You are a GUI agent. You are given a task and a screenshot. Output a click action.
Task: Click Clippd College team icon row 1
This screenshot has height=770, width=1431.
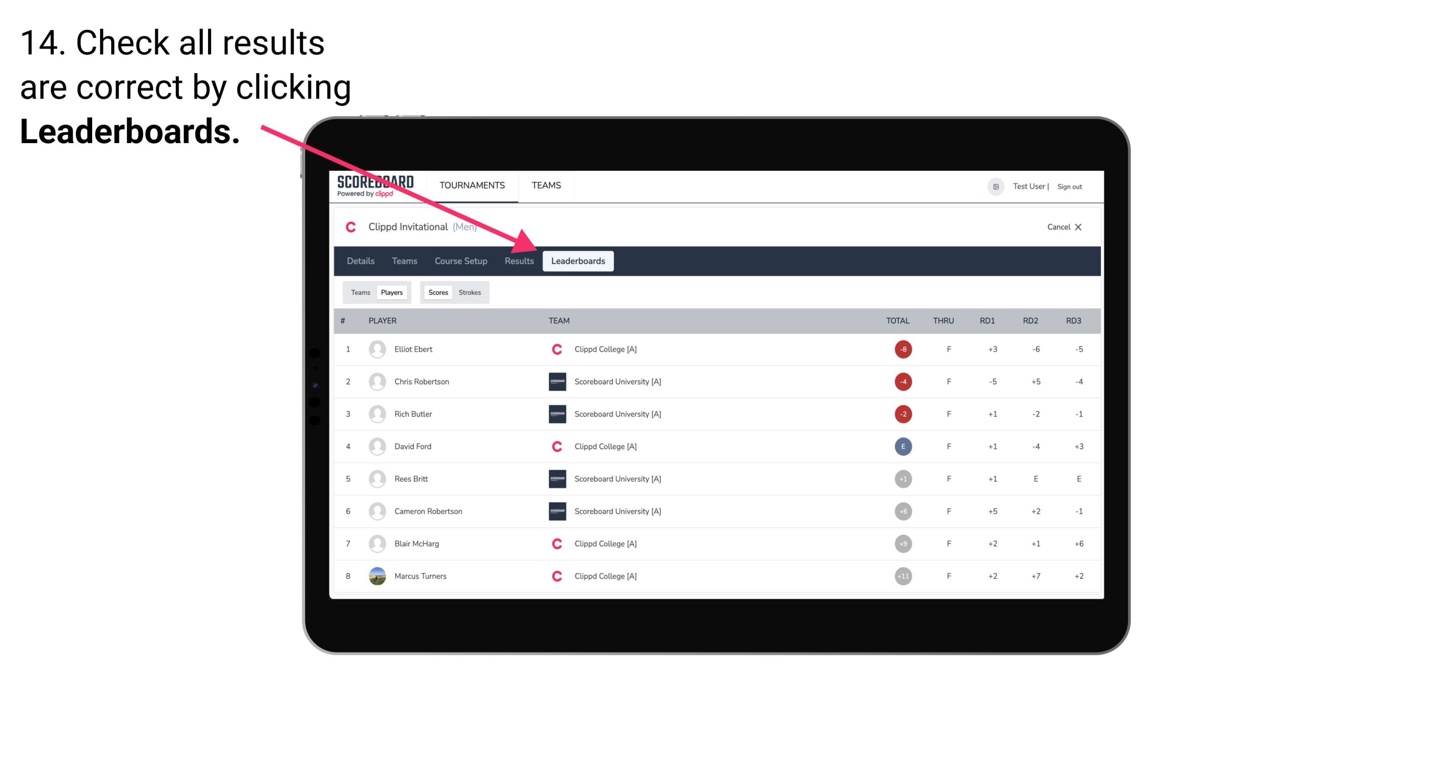[555, 349]
